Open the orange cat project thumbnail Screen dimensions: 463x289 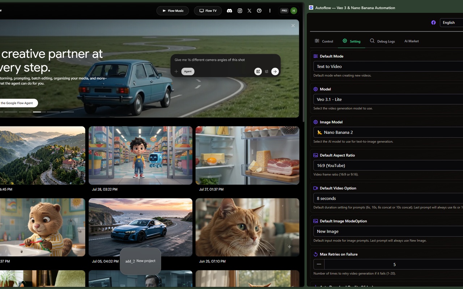pyautogui.click(x=247, y=227)
